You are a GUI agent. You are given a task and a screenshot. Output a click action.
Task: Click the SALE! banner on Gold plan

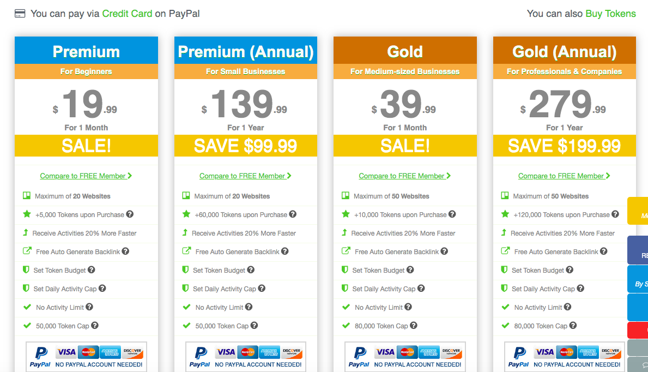405,146
